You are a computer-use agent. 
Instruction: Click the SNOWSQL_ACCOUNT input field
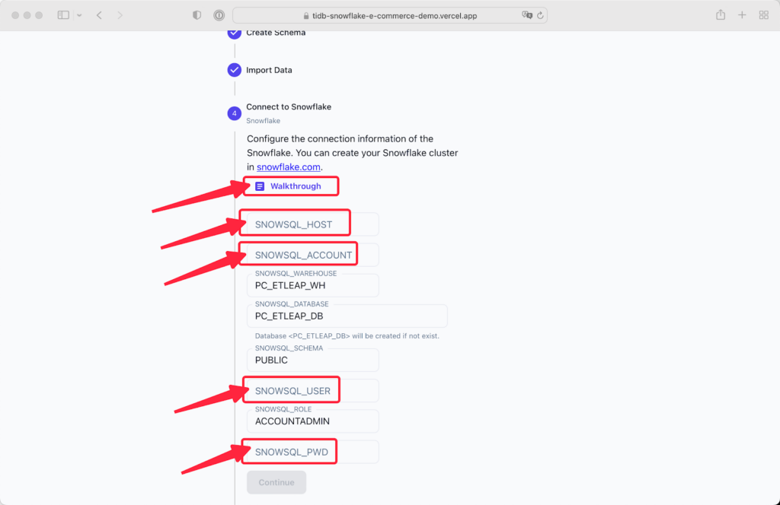[x=313, y=255]
